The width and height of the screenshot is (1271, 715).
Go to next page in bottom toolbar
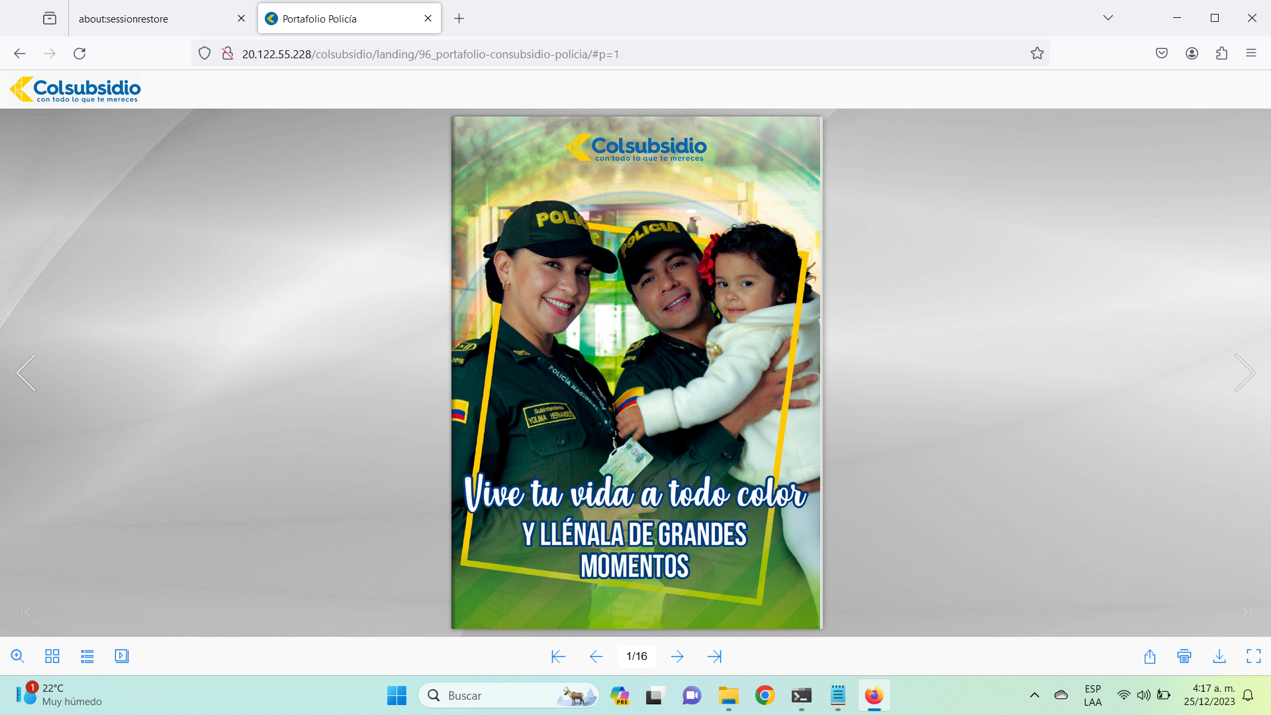[x=677, y=656]
